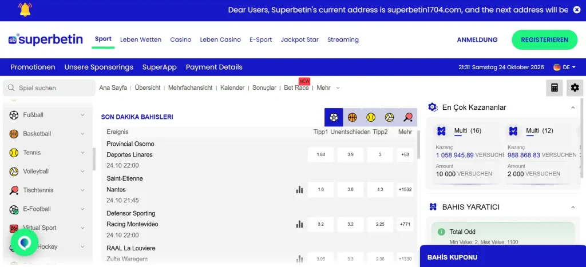The height and width of the screenshot is (267, 586).
Task: Expand the Volleyball category
Action: pyautogui.click(x=82, y=172)
